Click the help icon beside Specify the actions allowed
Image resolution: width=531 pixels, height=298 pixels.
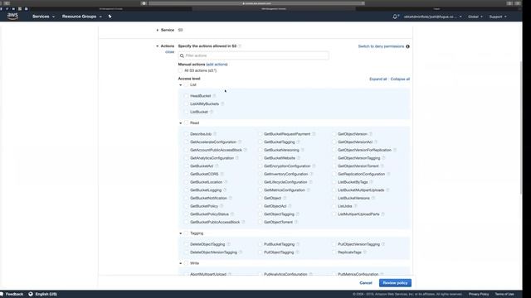[x=240, y=46]
